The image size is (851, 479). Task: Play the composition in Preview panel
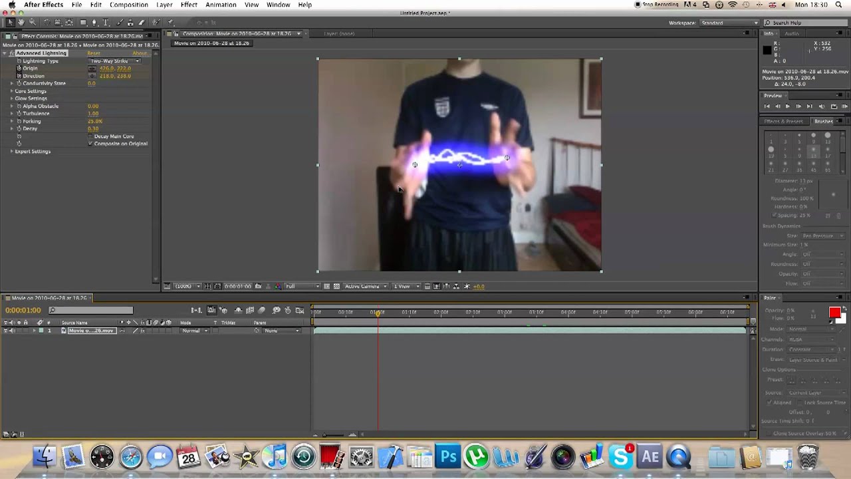788,106
